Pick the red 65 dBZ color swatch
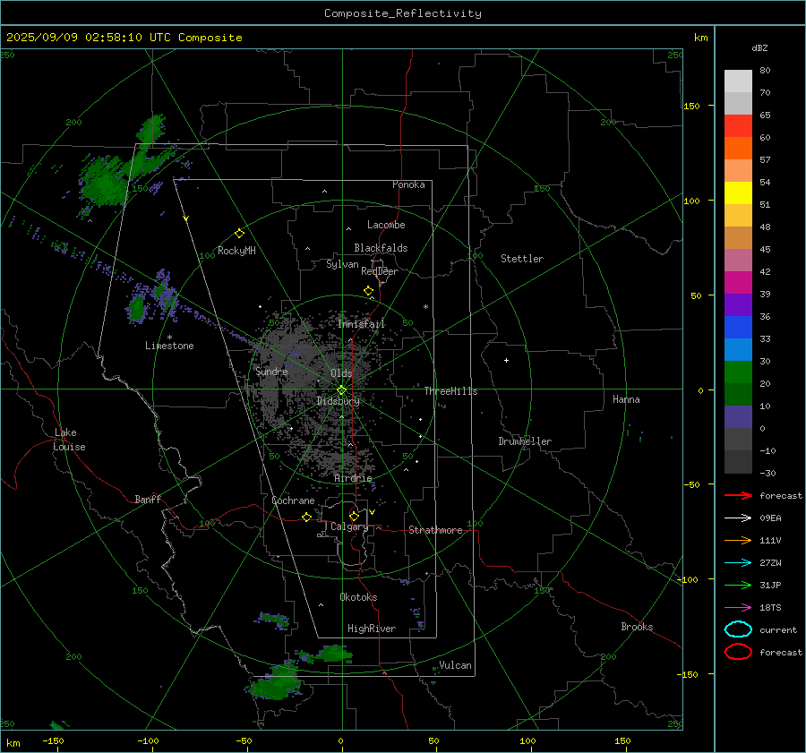This screenshot has width=806, height=753. point(738,125)
